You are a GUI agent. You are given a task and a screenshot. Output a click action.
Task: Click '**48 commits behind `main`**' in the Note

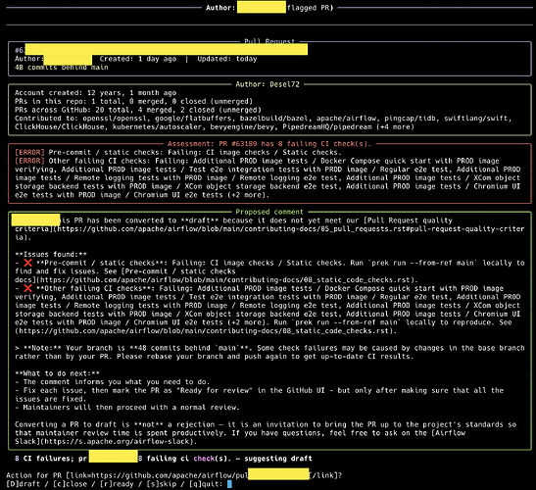(189, 348)
